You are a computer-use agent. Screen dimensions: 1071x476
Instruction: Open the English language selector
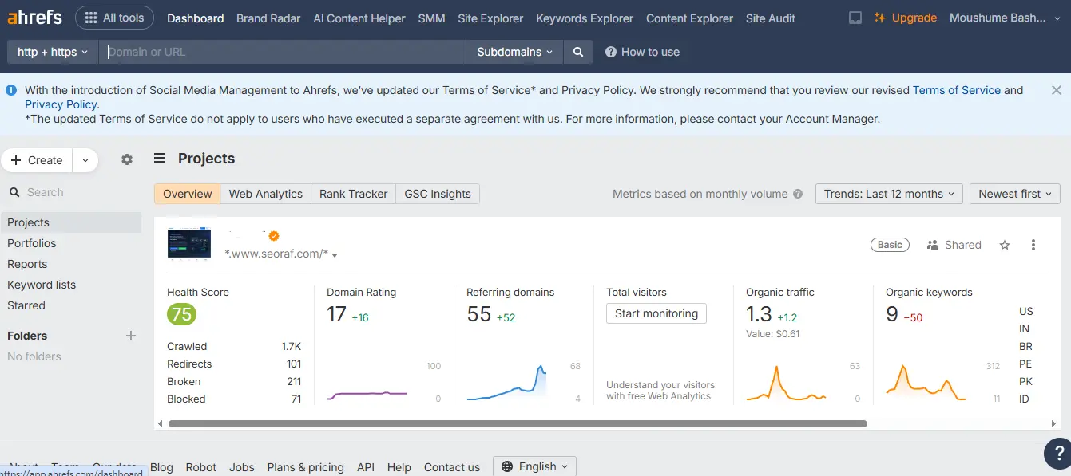[534, 466]
